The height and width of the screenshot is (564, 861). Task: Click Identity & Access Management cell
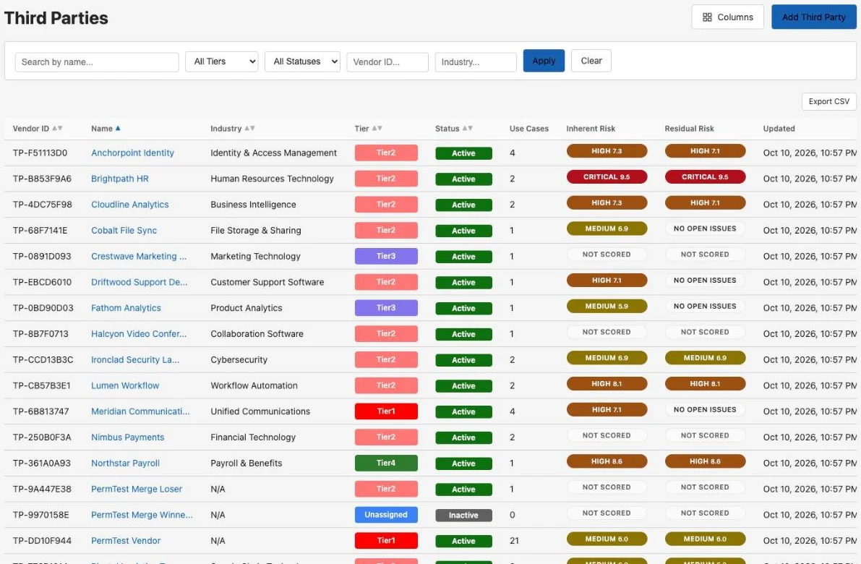click(273, 153)
